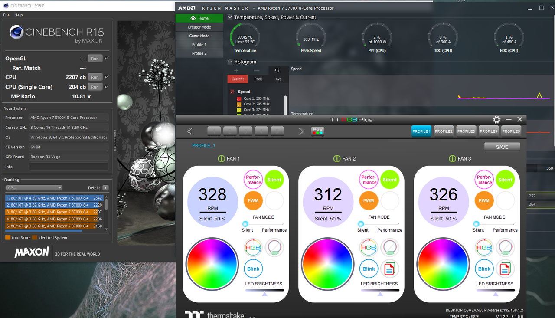Switch to PROFILE5 tab in TT RGB Plus
The width and height of the screenshot is (555, 318).
pyautogui.click(x=511, y=131)
